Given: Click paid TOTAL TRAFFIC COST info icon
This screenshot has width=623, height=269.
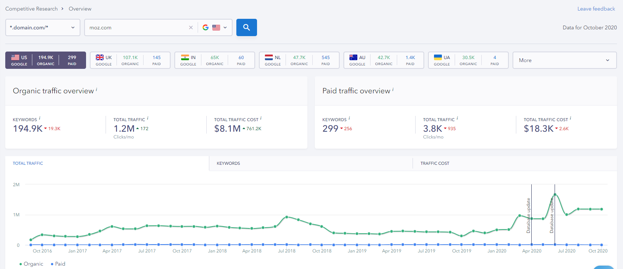Looking at the screenshot, I should click(570, 118).
